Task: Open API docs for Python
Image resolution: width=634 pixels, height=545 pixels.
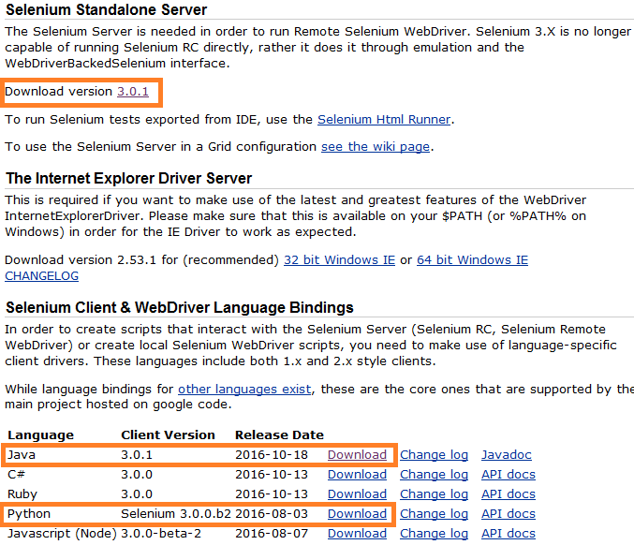Action: (x=509, y=514)
